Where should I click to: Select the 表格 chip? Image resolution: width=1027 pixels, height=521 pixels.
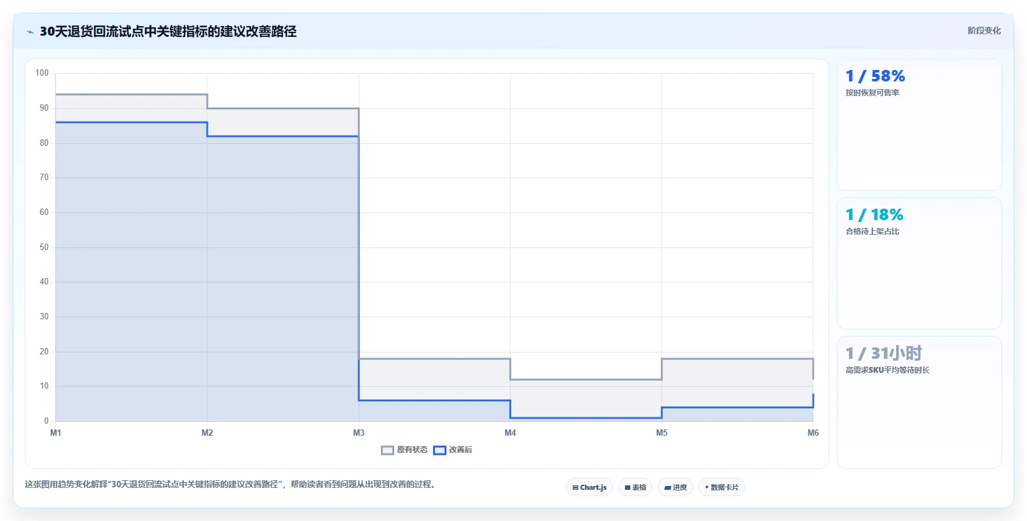[635, 487]
